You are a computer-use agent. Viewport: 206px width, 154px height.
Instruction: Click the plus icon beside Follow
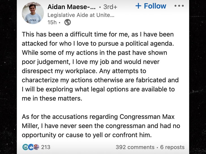click(138, 6)
